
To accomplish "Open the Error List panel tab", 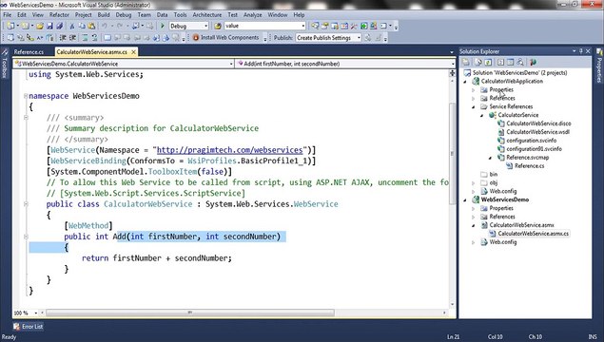I will (x=29, y=326).
